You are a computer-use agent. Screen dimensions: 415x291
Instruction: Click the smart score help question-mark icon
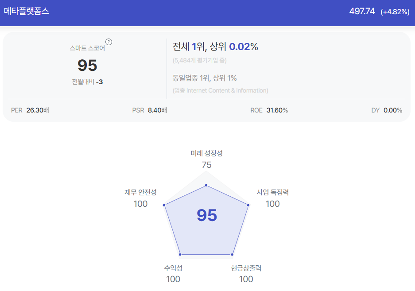(x=109, y=42)
